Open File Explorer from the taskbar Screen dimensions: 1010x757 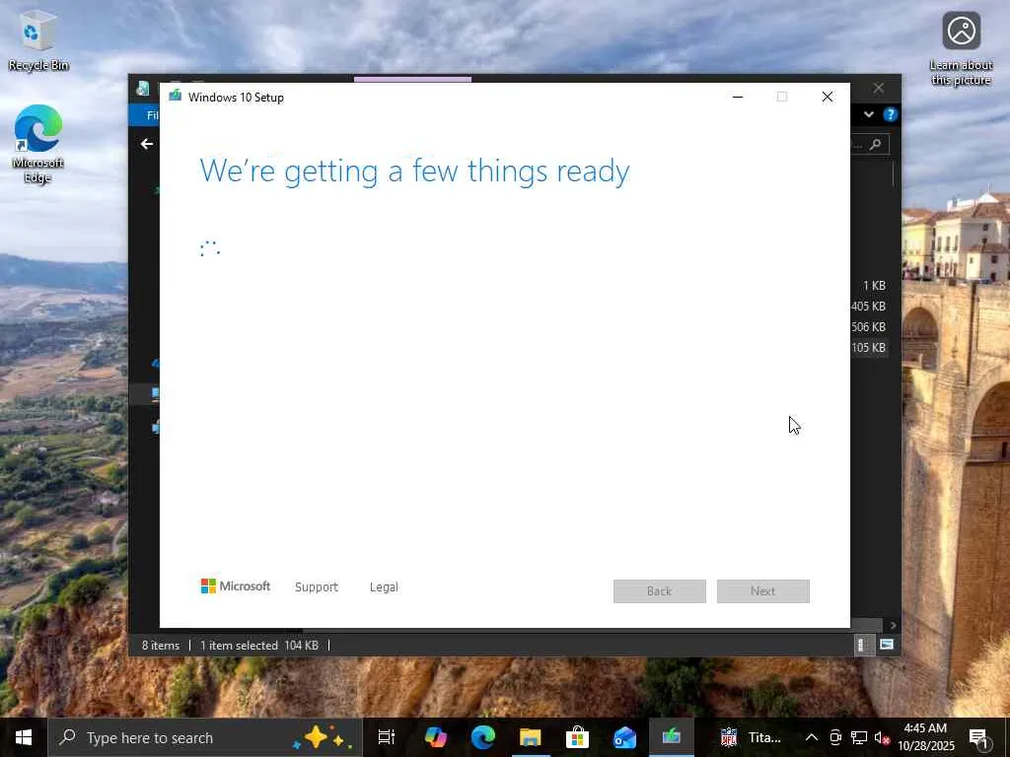pos(530,737)
